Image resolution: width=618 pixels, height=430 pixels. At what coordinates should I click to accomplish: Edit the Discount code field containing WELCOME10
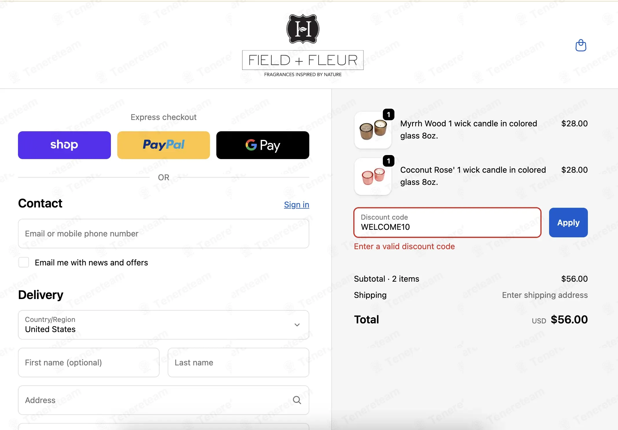point(447,223)
